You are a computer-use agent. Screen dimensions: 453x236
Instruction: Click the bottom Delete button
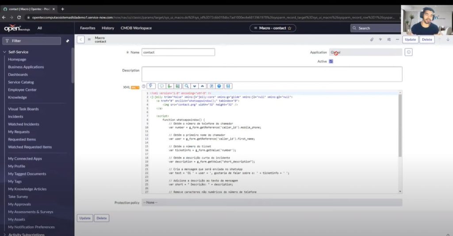(x=101, y=218)
